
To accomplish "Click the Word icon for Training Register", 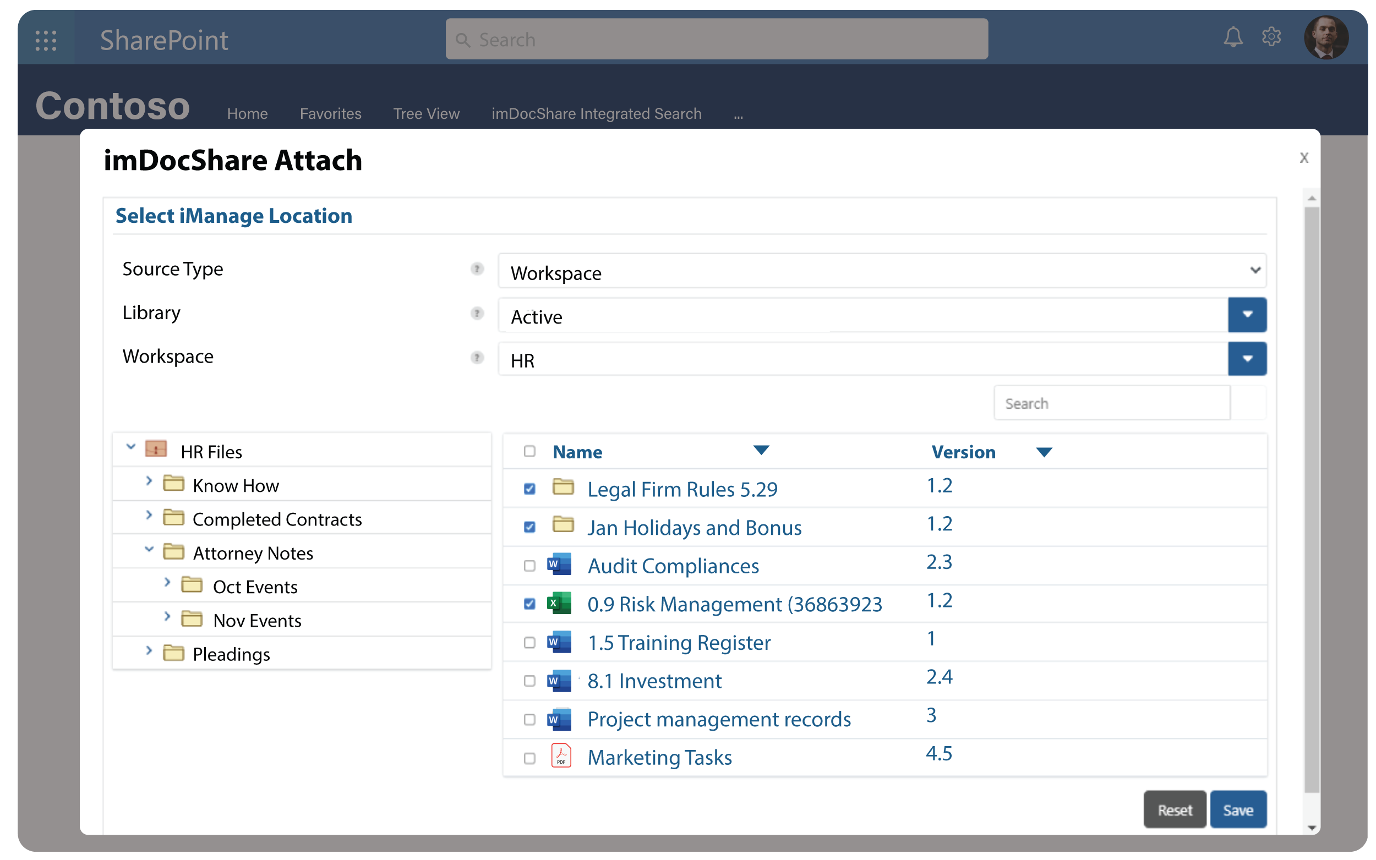I will point(559,642).
